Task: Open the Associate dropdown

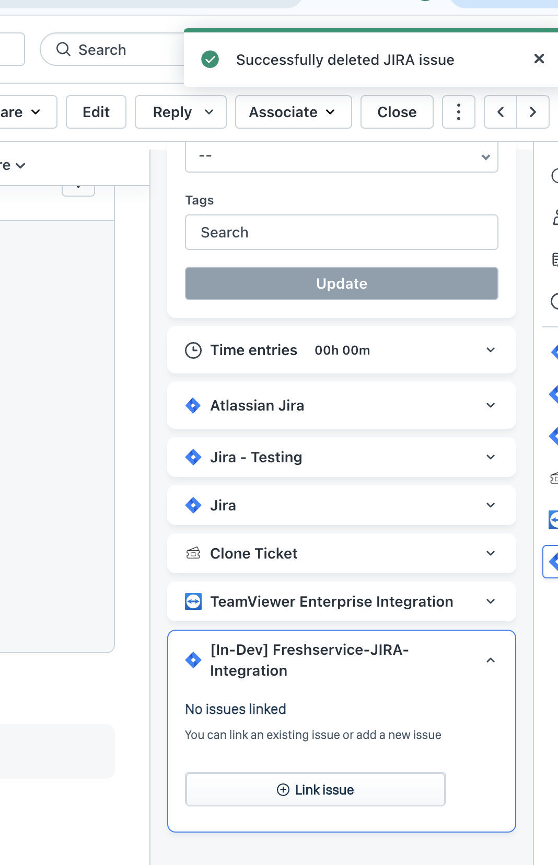Action: point(294,112)
